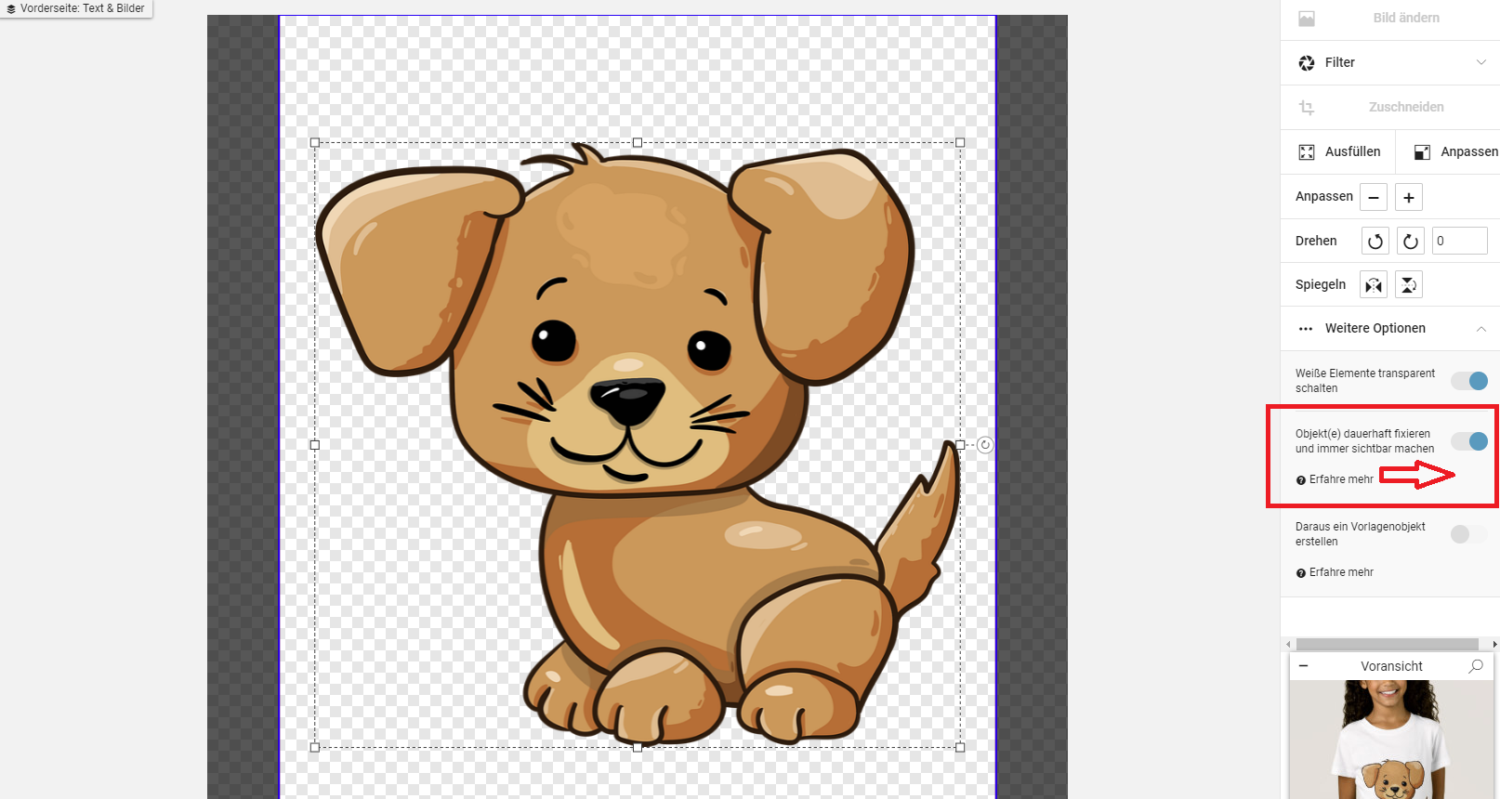Collapse the Weitere Optionen section
The image size is (1500, 799).
pos(1390,329)
